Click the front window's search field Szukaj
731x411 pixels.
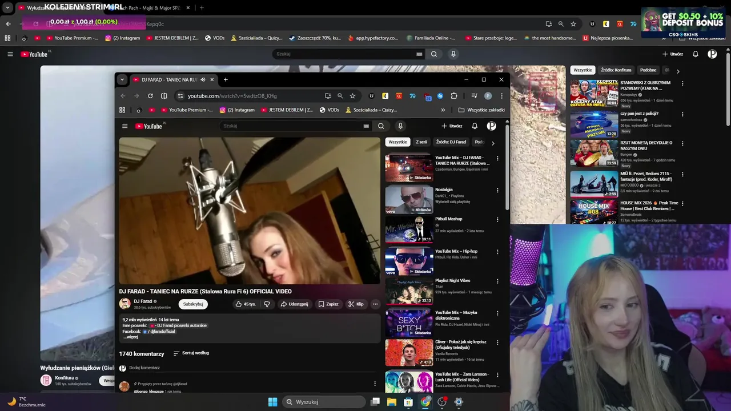(x=291, y=126)
